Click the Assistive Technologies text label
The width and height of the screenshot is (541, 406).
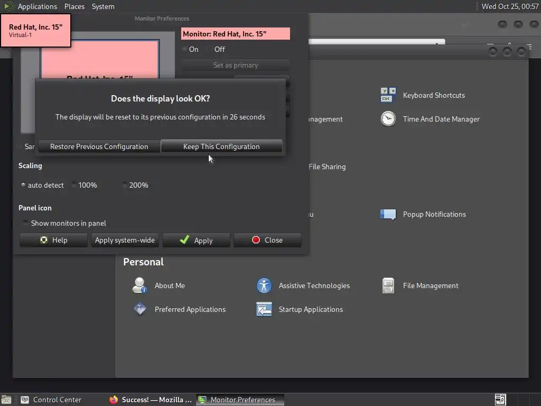314,285
